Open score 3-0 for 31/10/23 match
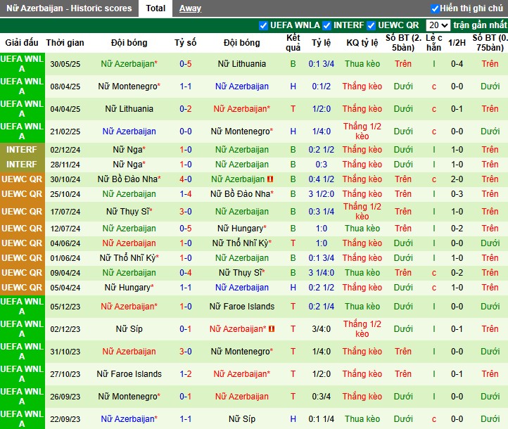The image size is (508, 429). (x=186, y=352)
